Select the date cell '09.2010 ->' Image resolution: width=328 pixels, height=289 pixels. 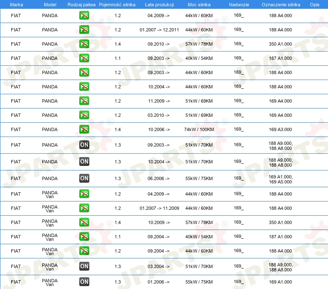click(159, 44)
